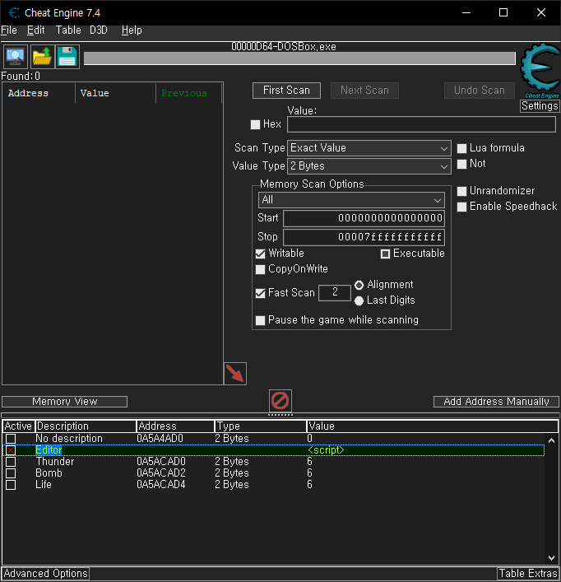The width and height of the screenshot is (561, 582).
Task: Click the Active column header
Action: tap(18, 426)
